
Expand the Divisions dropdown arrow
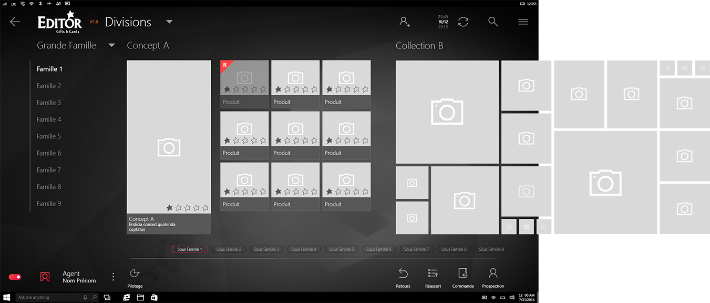point(169,22)
